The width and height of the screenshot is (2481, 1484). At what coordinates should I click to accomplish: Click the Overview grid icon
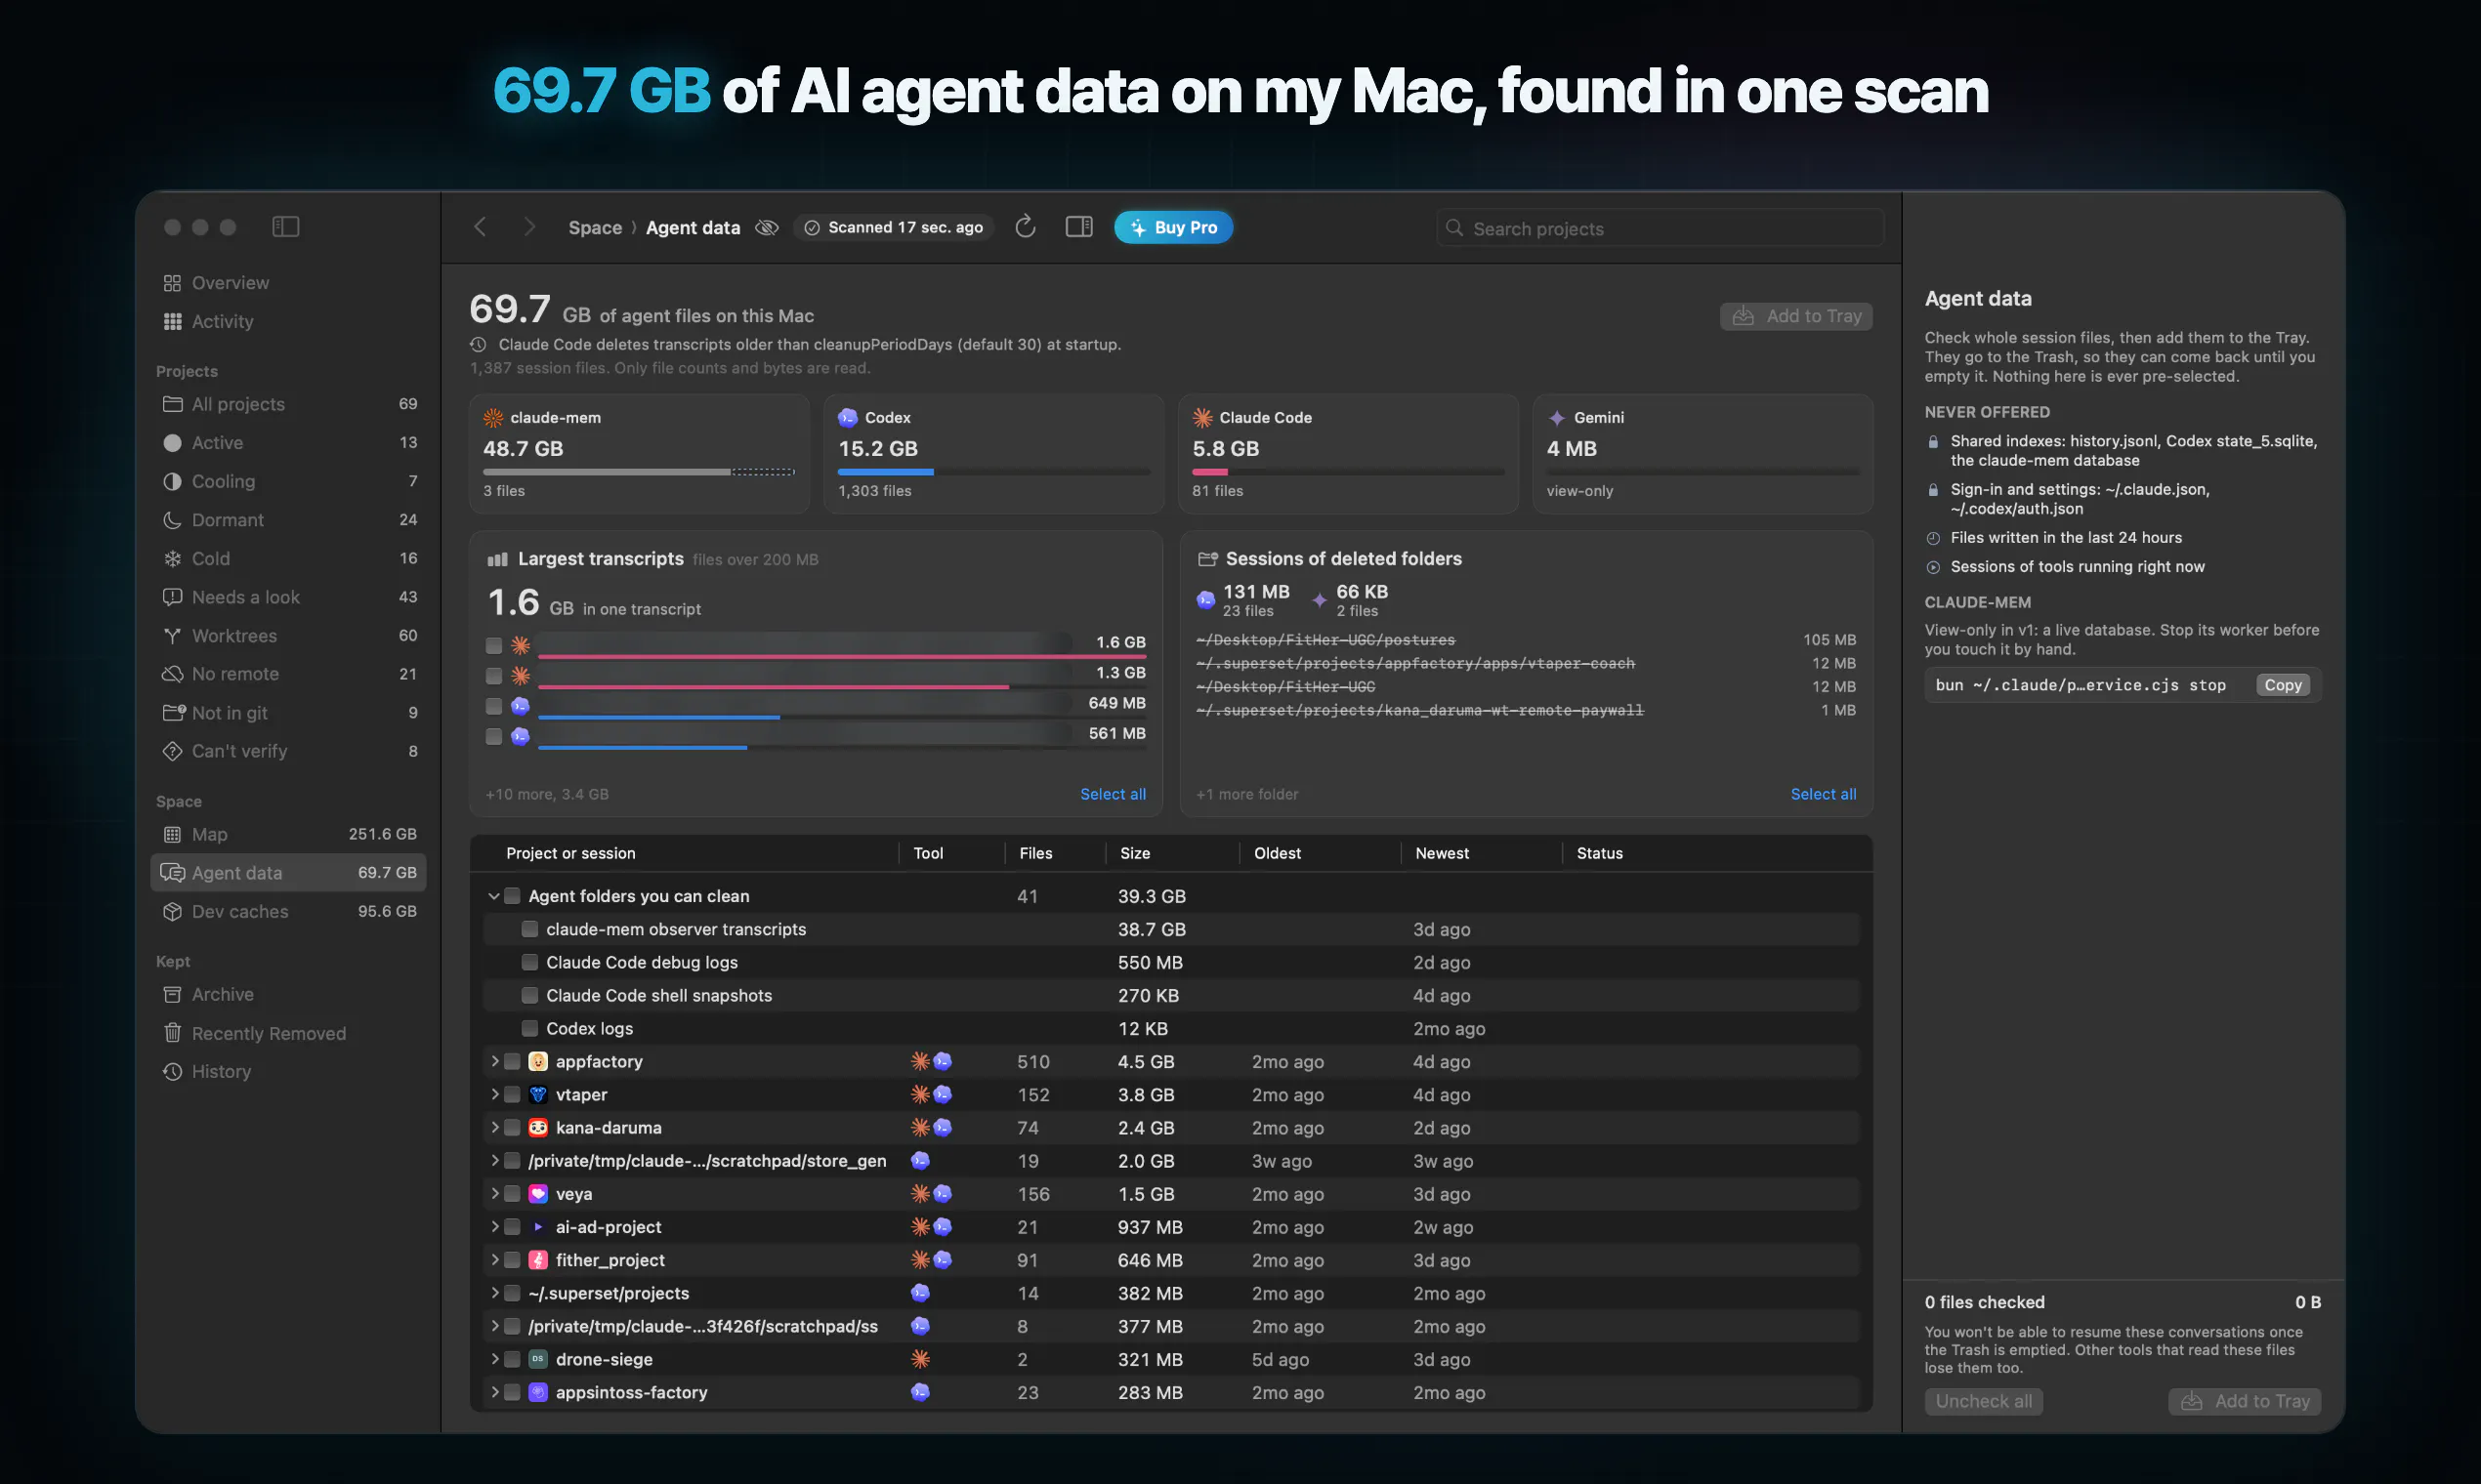point(172,283)
